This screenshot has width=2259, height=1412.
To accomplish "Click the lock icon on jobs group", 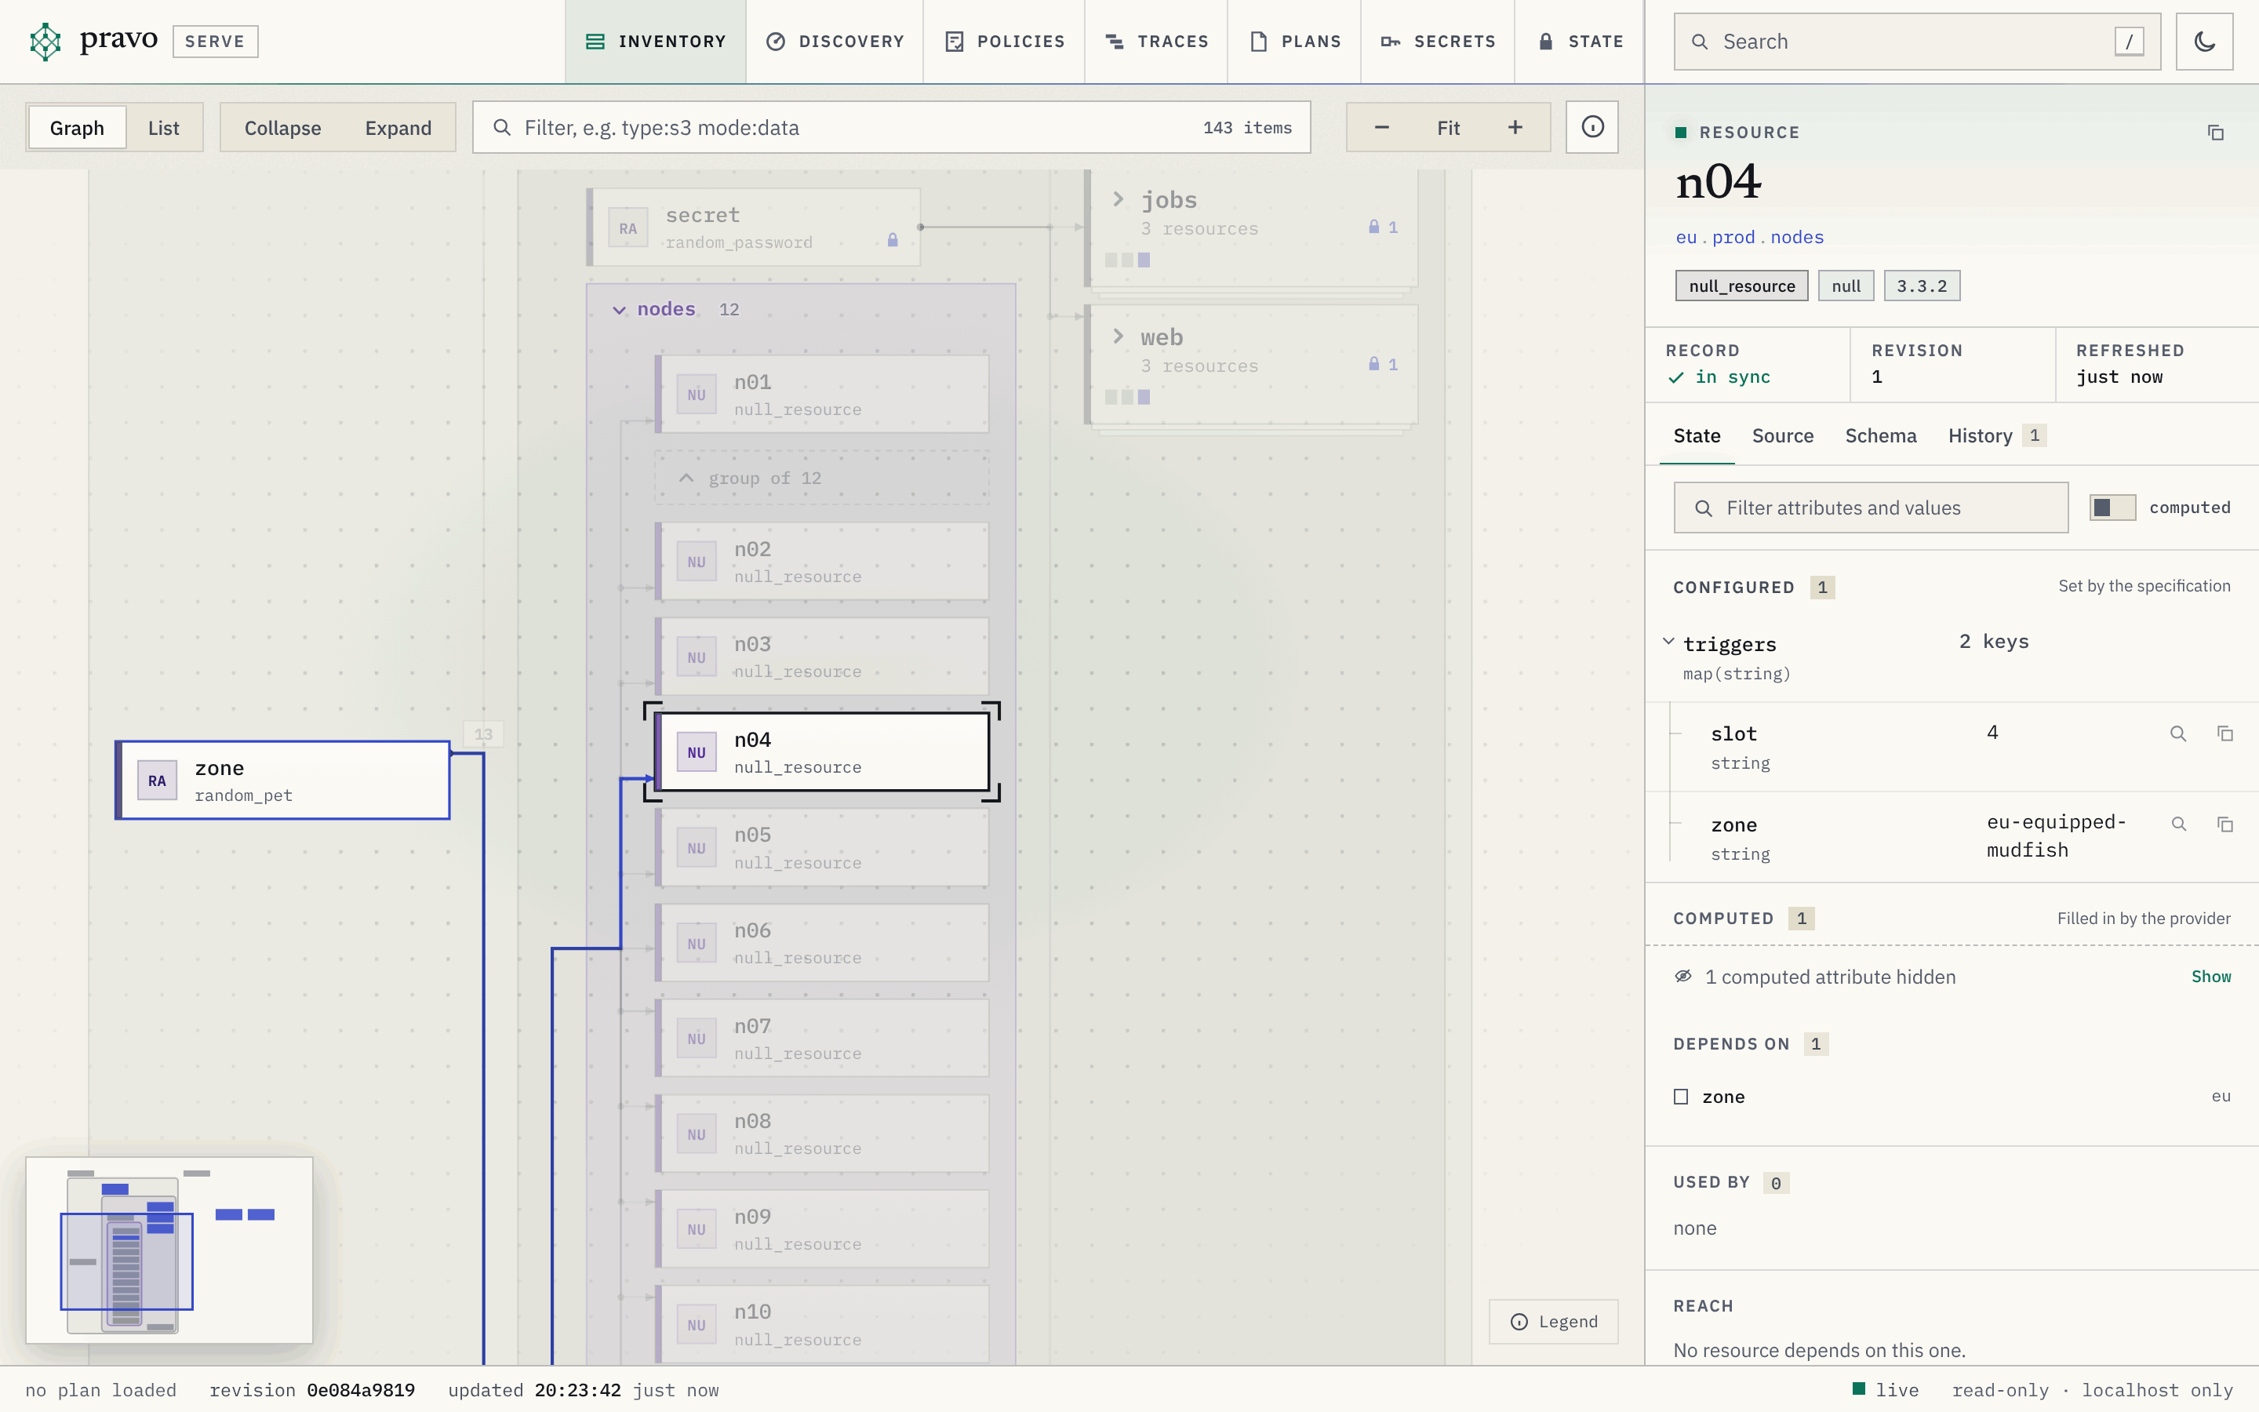I will tap(1373, 227).
